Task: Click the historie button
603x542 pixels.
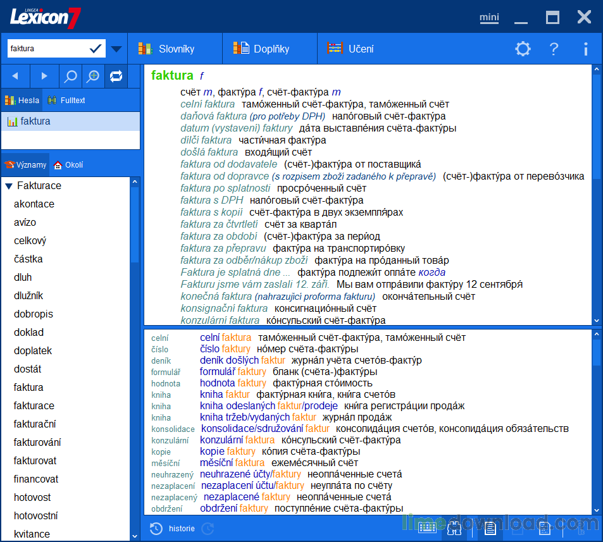Action: pyautogui.click(x=173, y=529)
